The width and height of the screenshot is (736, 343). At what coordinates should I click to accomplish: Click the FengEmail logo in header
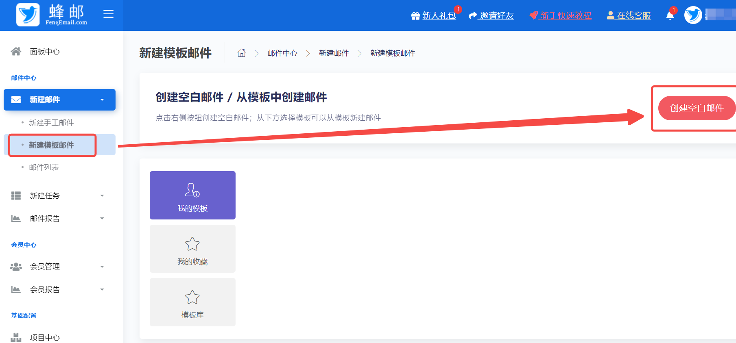tap(52, 15)
